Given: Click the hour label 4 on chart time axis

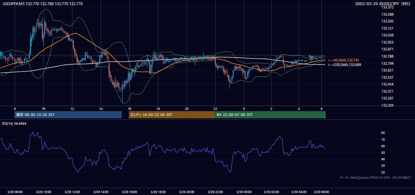Looking at the screenshot, I should (299, 109).
